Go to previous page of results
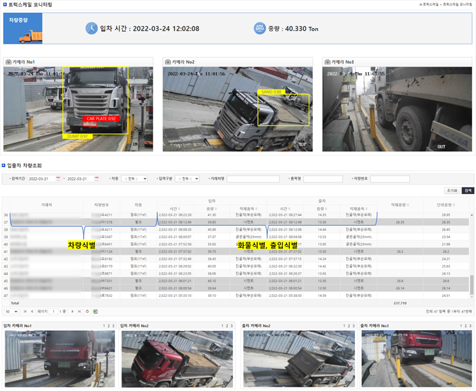 pyautogui.click(x=32, y=311)
